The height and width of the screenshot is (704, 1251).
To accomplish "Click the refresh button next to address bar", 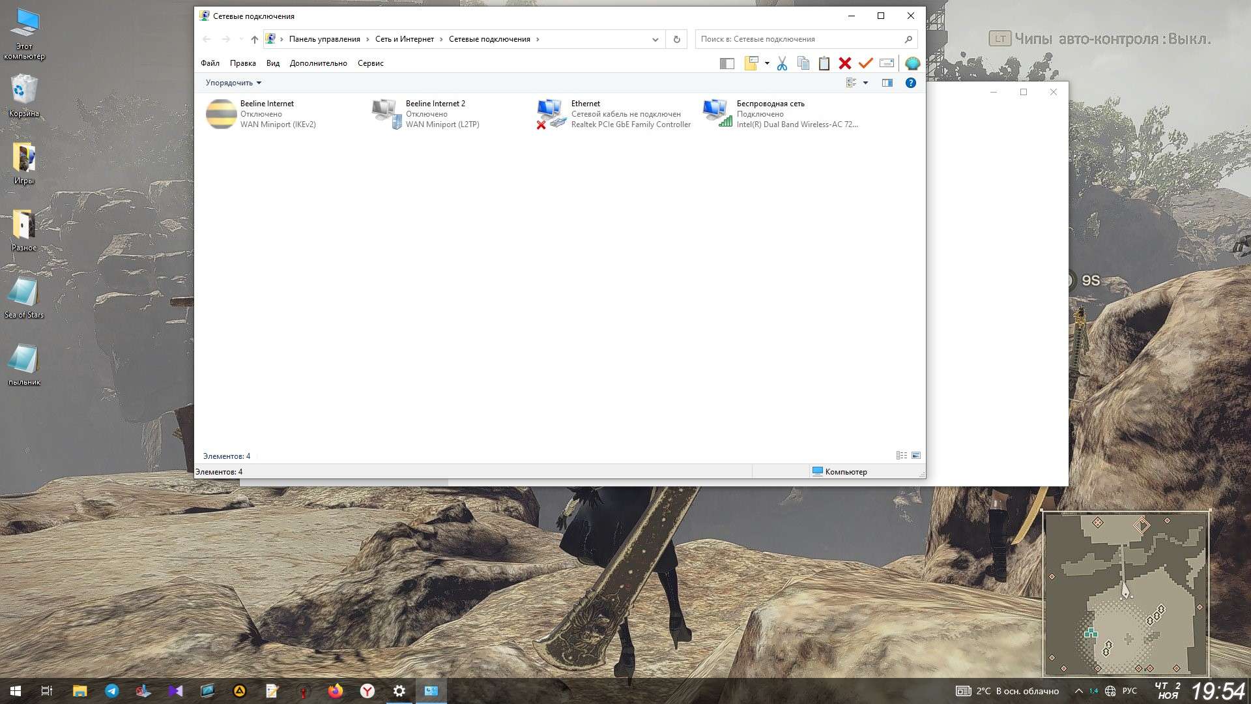I will (x=676, y=39).
